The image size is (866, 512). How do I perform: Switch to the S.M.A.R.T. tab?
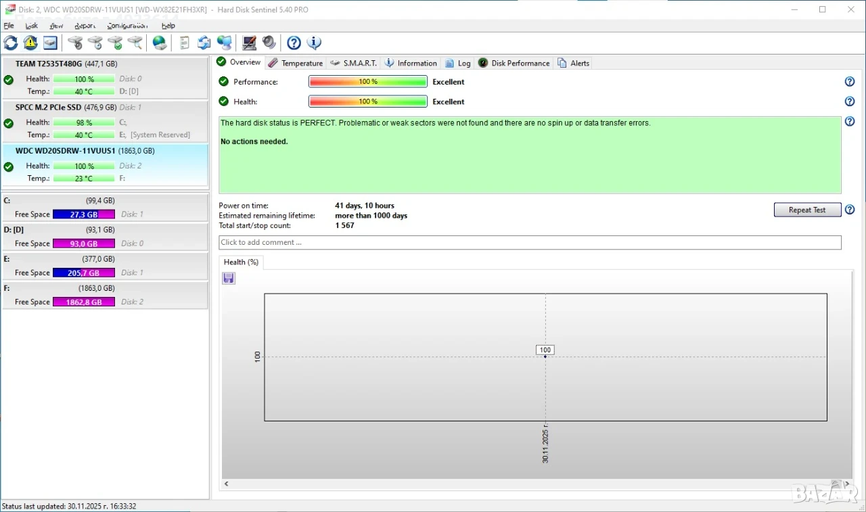tap(353, 63)
